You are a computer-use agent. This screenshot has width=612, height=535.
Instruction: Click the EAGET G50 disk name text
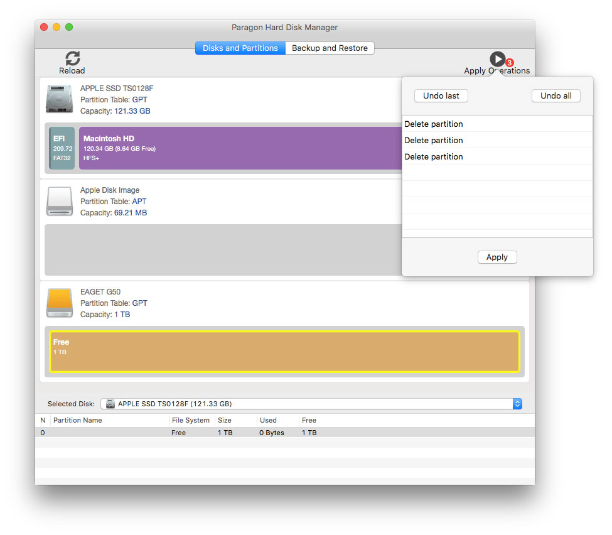(100, 292)
